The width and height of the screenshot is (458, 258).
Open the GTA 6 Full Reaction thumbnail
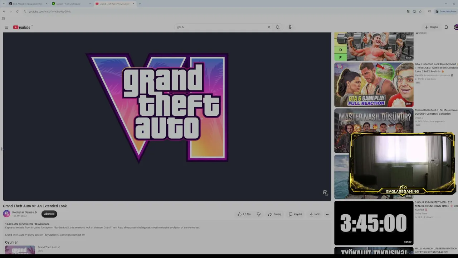point(374,85)
